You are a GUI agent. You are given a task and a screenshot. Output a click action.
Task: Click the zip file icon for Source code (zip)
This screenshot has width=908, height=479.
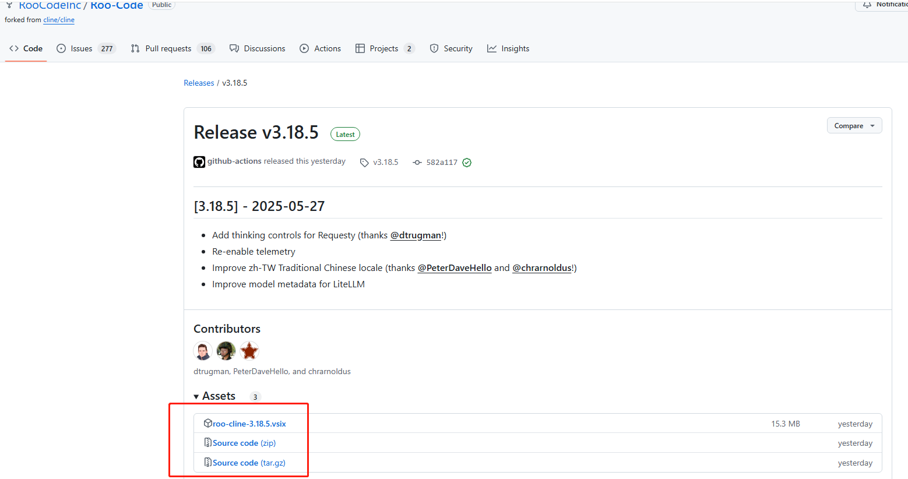207,443
